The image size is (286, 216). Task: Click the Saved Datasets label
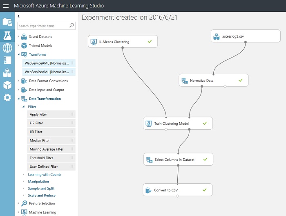40,37
